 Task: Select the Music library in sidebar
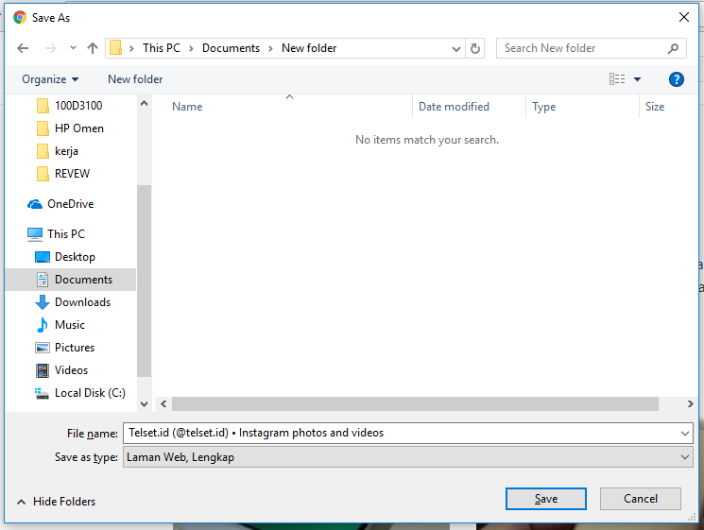[x=69, y=325]
